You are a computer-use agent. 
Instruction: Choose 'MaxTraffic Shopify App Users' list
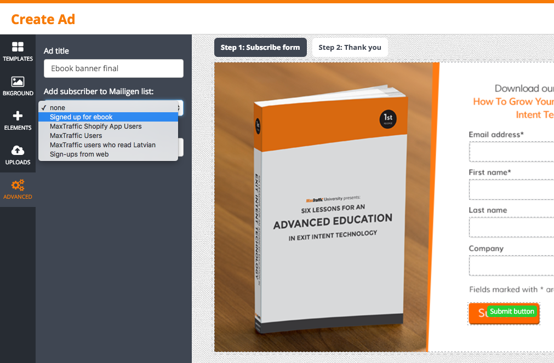click(x=108, y=126)
